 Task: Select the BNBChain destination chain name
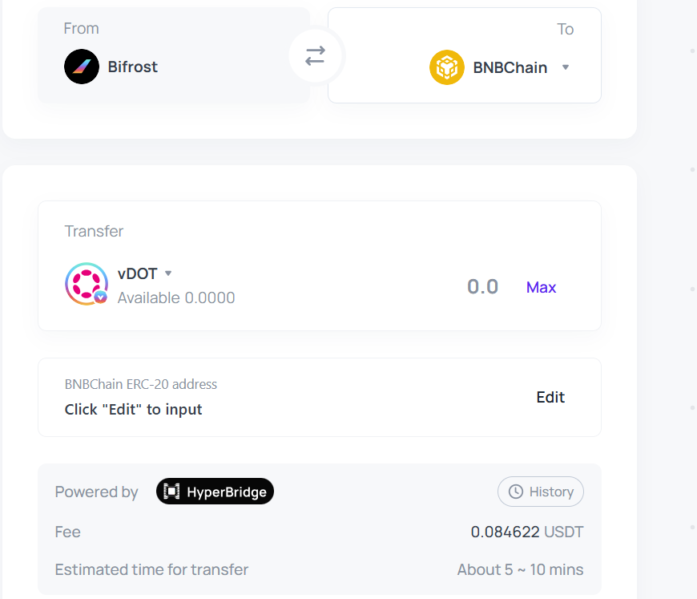(510, 67)
